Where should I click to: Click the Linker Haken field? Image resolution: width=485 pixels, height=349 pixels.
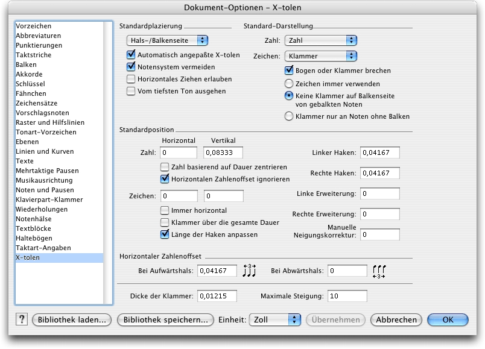[380, 152]
